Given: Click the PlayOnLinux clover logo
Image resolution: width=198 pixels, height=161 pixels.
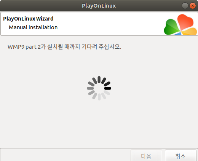Looking at the screenshot, I should (x=180, y=24).
